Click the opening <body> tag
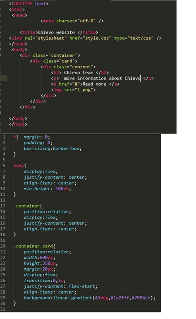Viewport: 196px width, 319px height. point(19,50)
